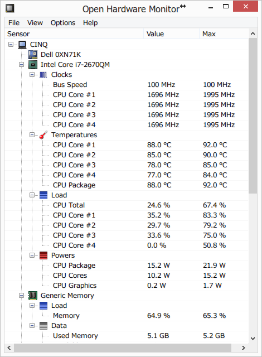The image size is (262, 357).
Task: Click the Intel Core i7-2670QM processor icon
Action: [33, 65]
